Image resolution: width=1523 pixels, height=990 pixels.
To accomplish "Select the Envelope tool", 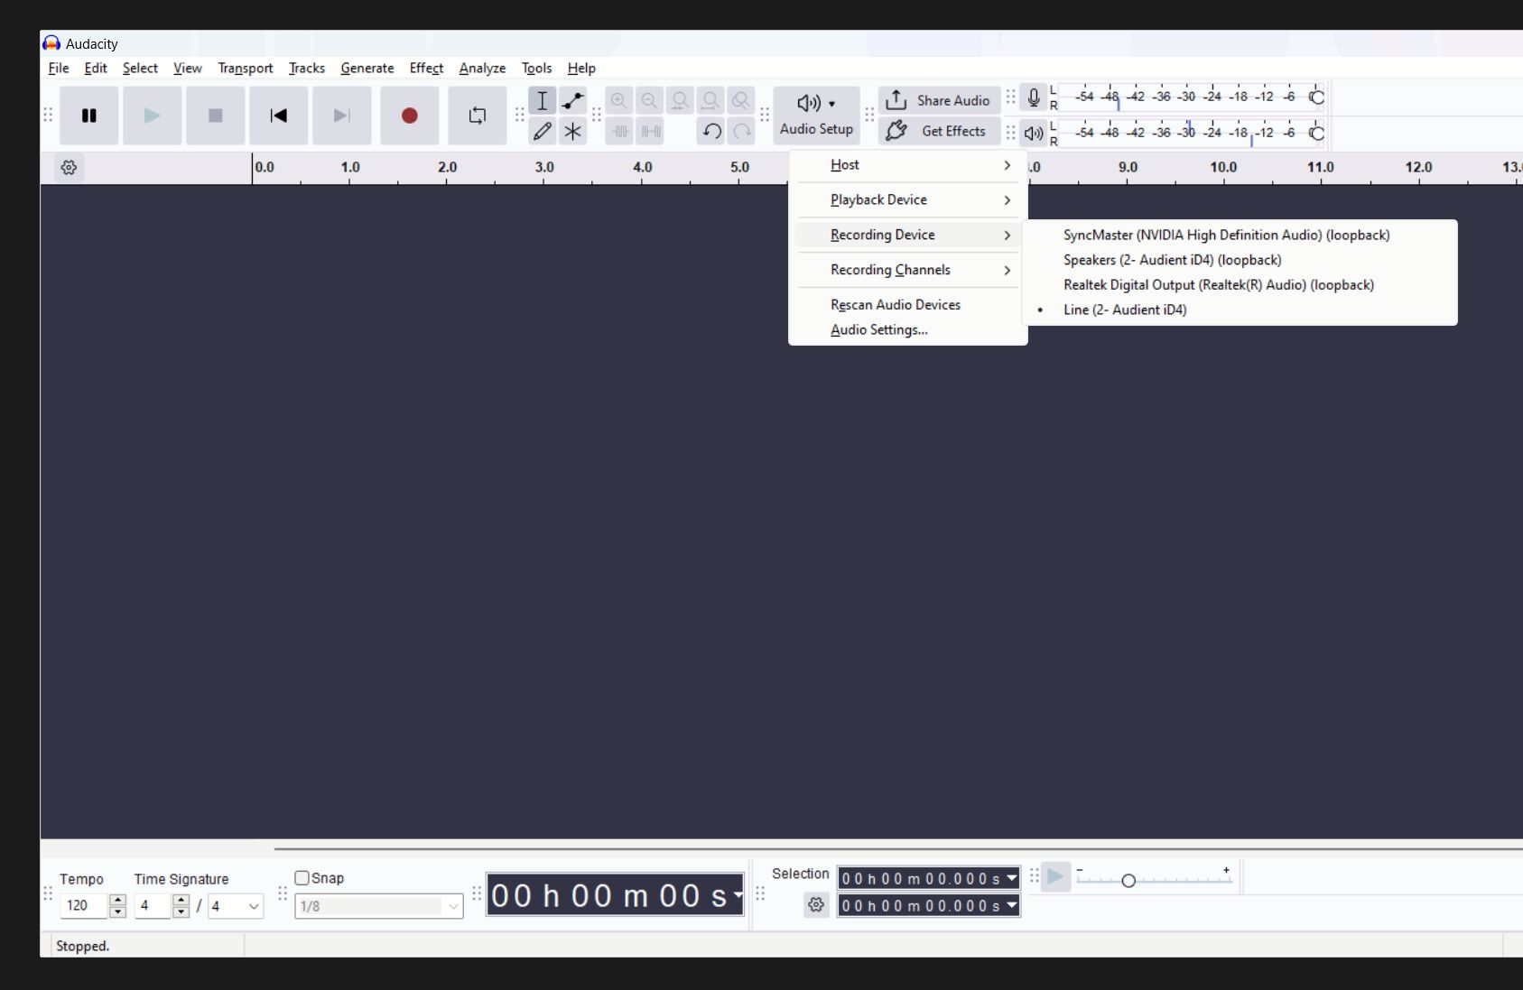I will 572,100.
